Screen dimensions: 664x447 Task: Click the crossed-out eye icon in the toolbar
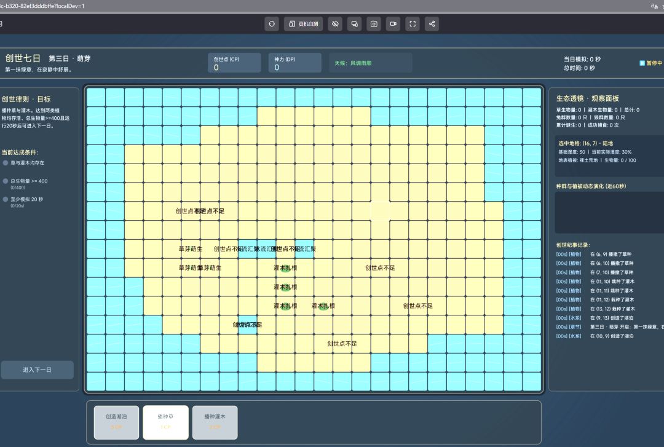pyautogui.click(x=335, y=24)
